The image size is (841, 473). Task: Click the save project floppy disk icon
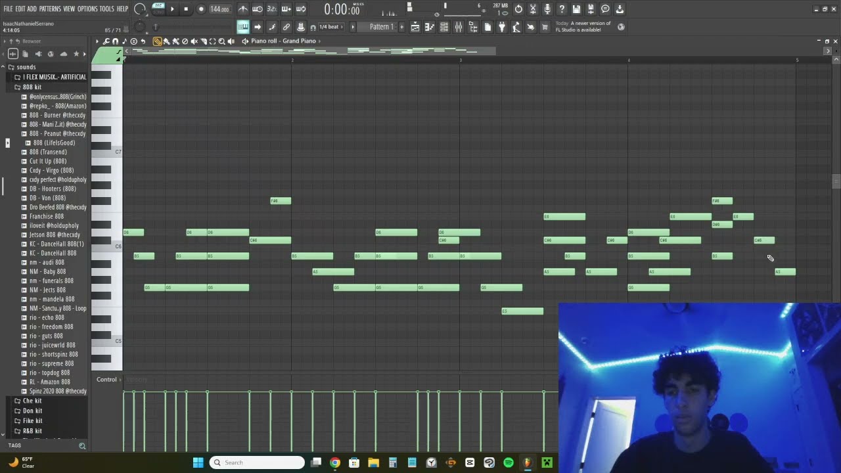[x=576, y=9]
